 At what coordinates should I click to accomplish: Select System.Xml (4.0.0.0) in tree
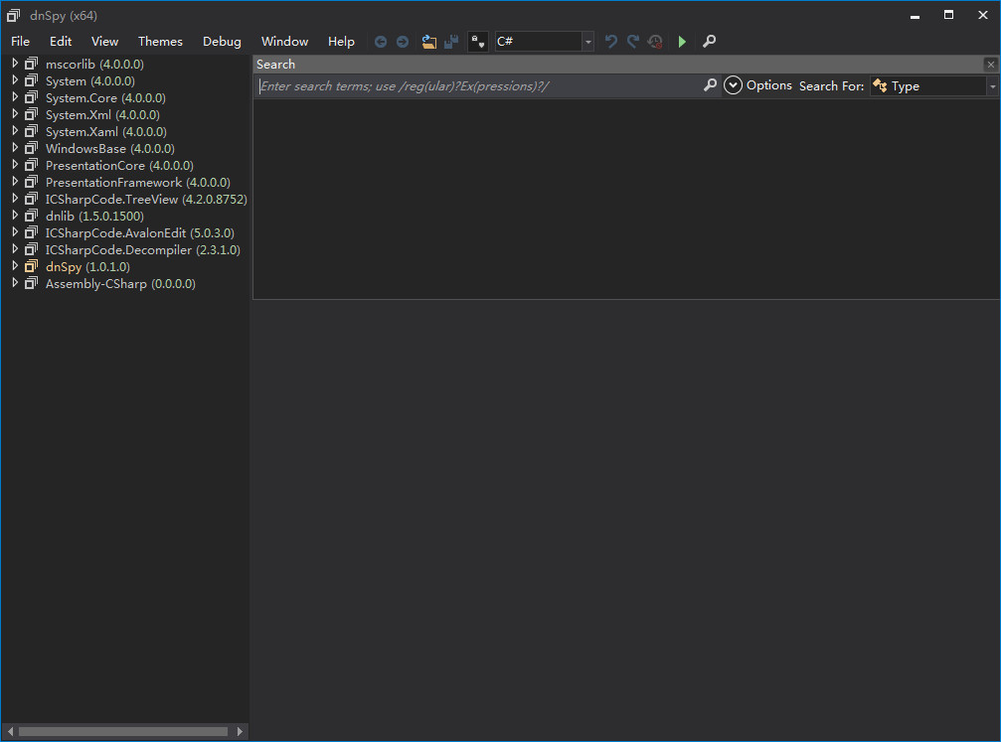(102, 115)
